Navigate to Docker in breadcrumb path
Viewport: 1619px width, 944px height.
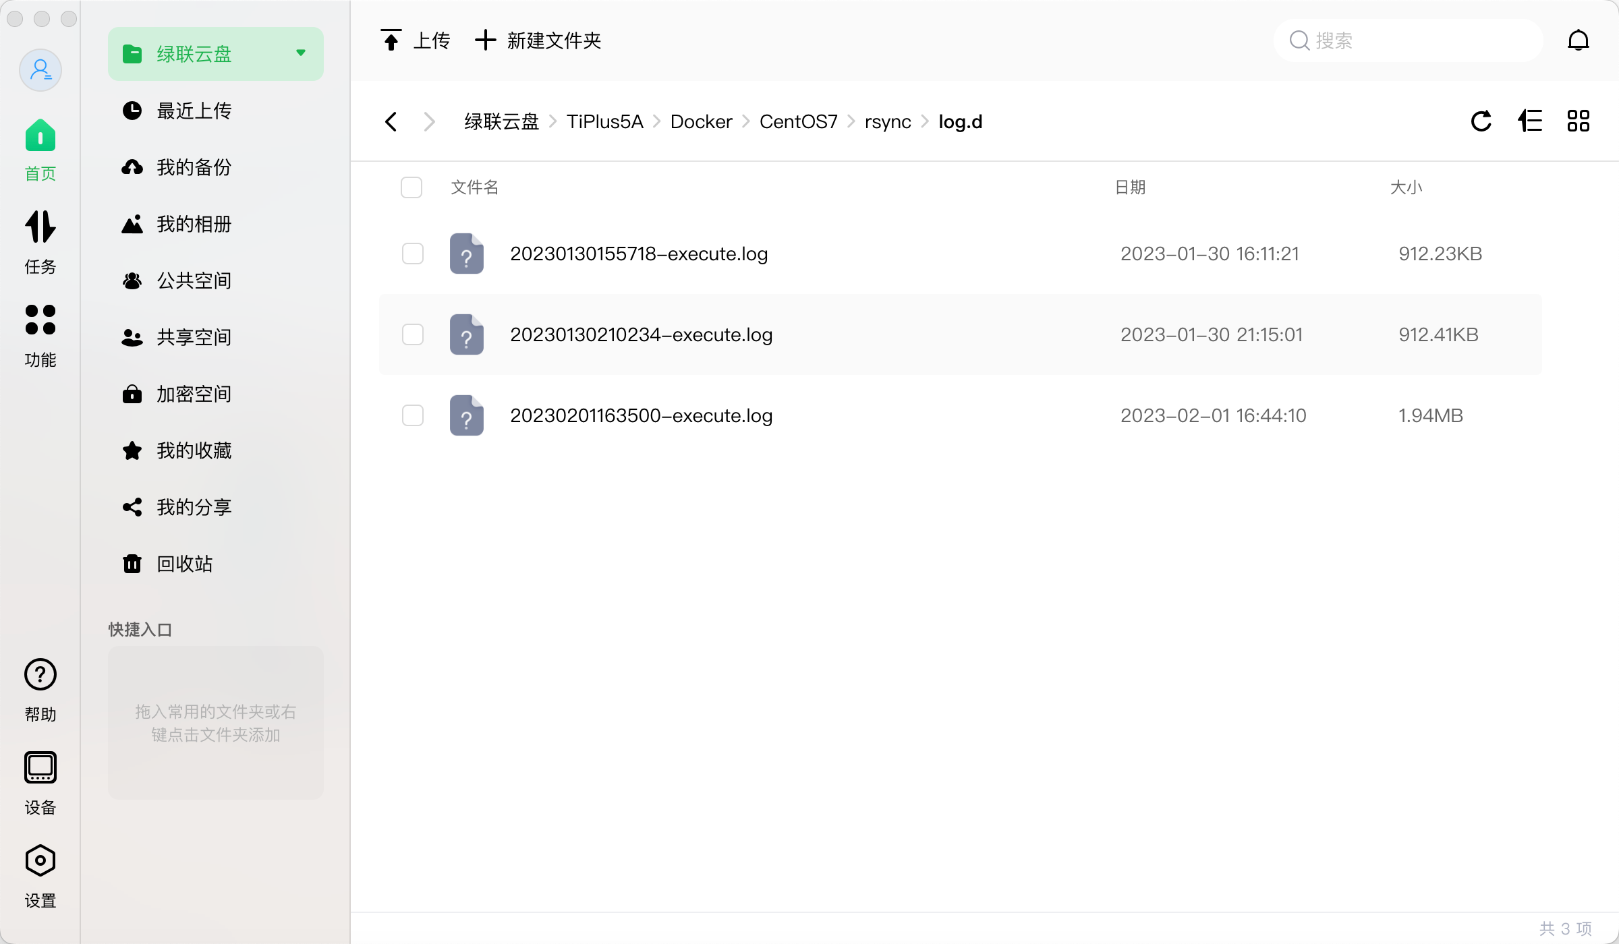[701, 121]
